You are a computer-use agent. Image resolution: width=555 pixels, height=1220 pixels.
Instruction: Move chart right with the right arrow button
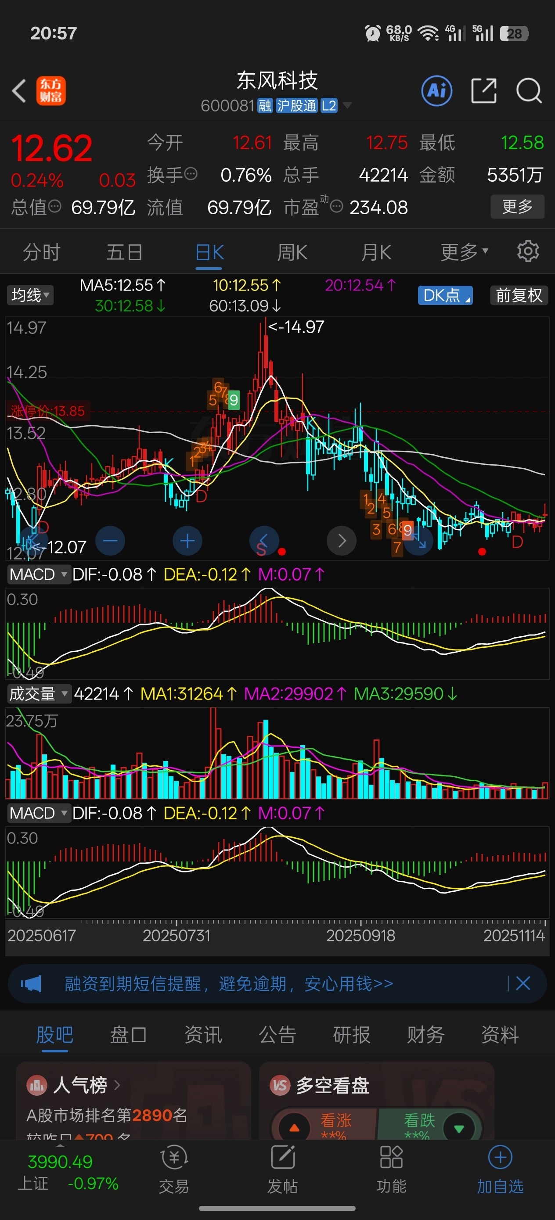pyautogui.click(x=341, y=540)
